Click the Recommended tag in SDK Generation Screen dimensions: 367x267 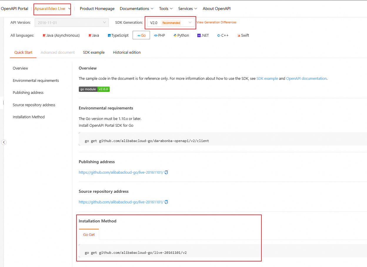point(171,23)
